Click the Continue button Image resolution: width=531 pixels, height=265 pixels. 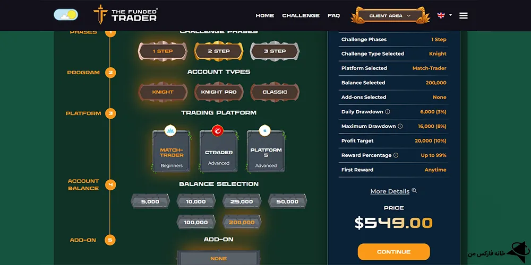[394, 252]
